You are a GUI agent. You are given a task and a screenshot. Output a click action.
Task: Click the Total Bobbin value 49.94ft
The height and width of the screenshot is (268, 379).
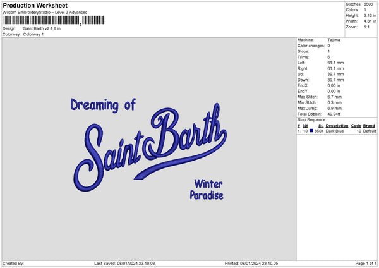(x=334, y=114)
